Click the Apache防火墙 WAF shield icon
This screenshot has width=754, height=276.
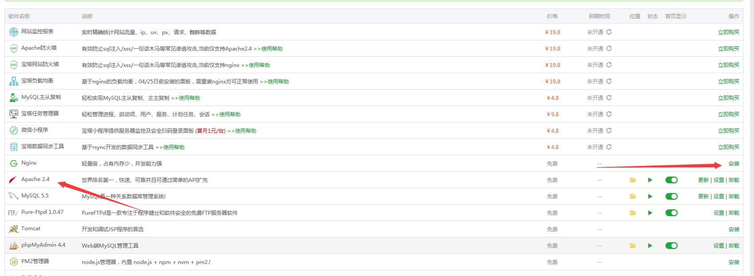tap(14, 48)
